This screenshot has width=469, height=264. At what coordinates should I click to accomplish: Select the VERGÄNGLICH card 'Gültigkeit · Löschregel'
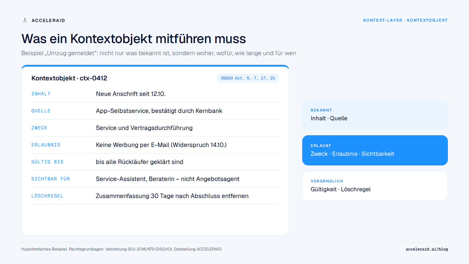coord(375,186)
